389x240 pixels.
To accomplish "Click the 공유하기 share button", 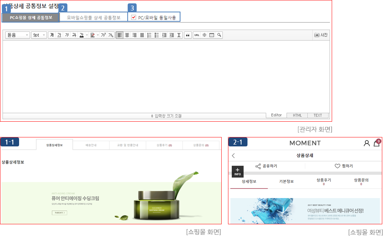I will [266, 166].
